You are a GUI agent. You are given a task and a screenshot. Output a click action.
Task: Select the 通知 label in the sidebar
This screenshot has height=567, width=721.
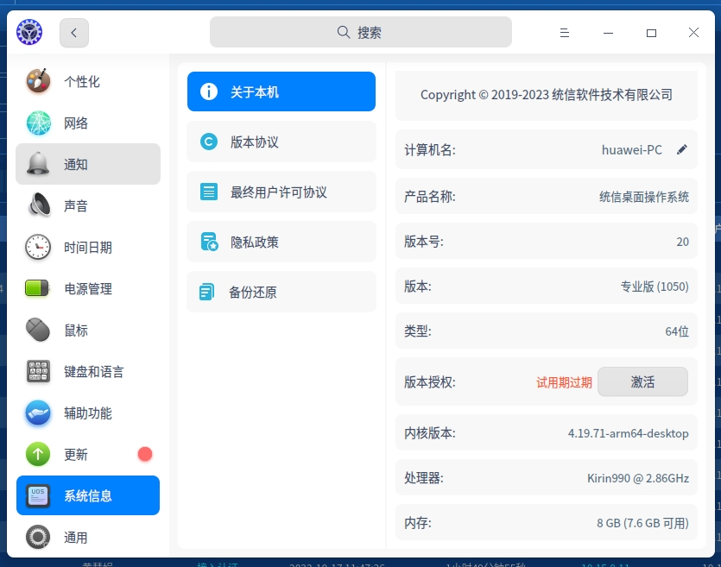click(x=76, y=165)
